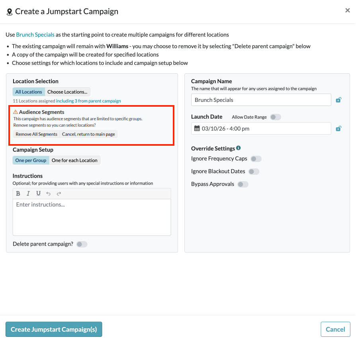The height and width of the screenshot is (342, 356).
Task: Toggle Delete parent campaign switch
Action: (x=82, y=244)
